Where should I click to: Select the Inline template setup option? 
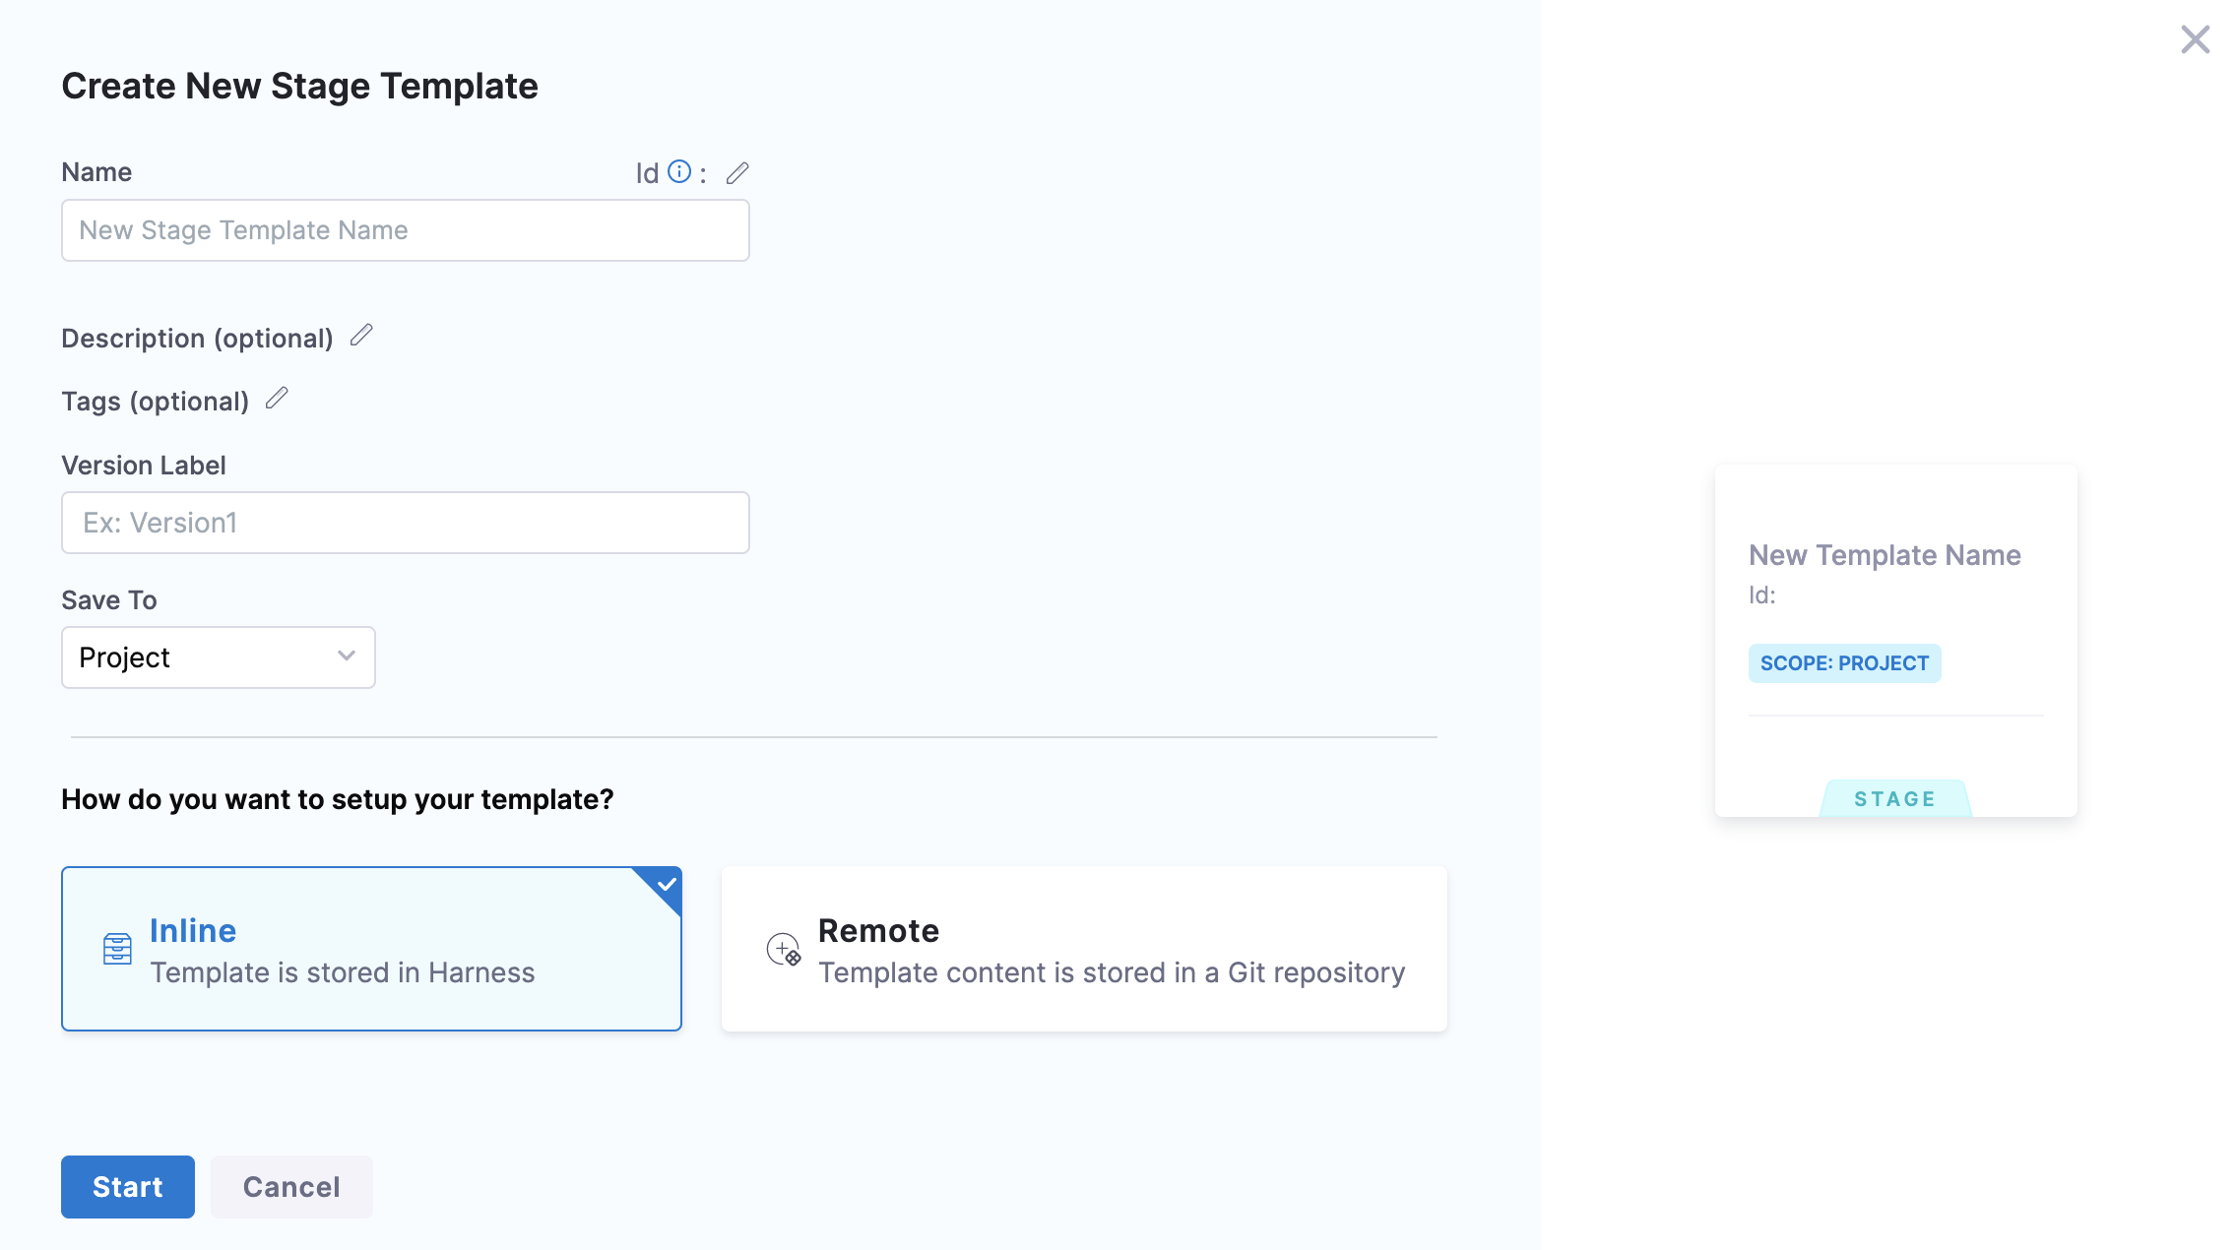(371, 949)
